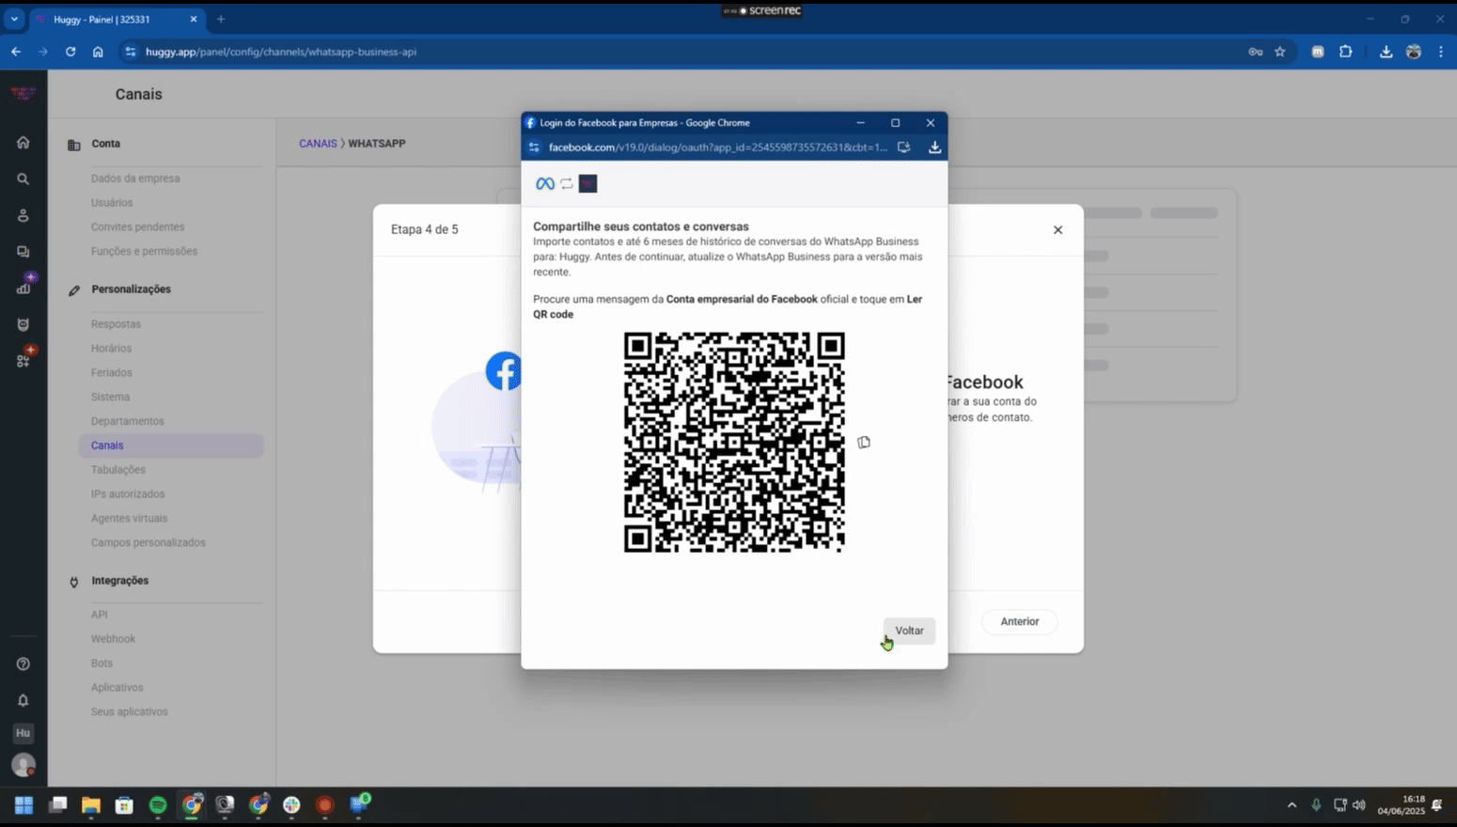This screenshot has width=1457, height=827.
Task: Open API under Integrações
Action: coord(99,615)
